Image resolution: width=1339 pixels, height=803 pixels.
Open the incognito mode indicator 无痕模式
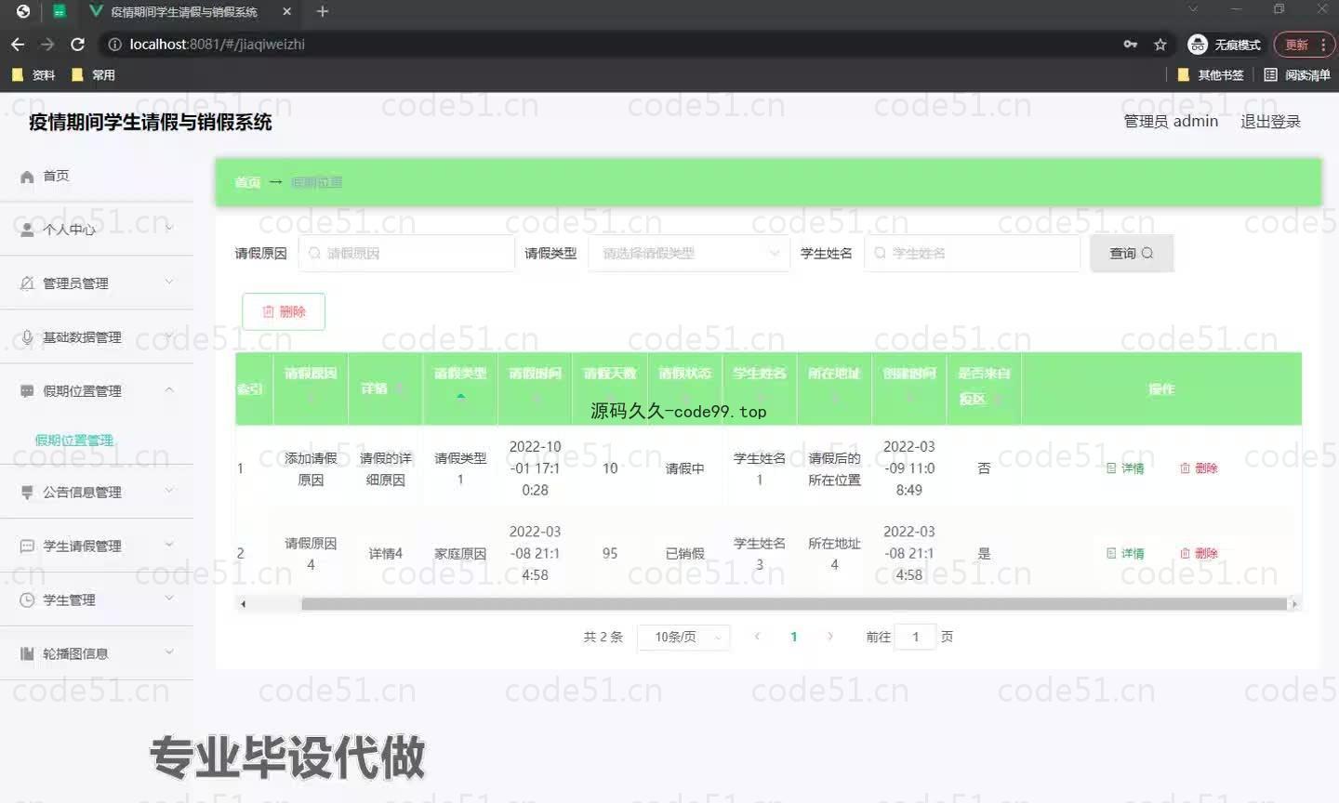(x=1225, y=45)
